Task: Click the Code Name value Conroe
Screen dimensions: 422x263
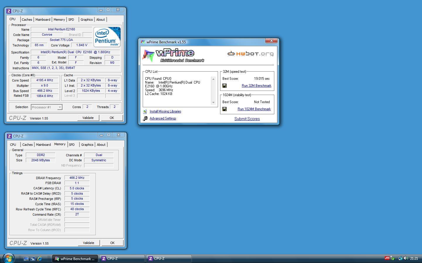Action: point(47,34)
